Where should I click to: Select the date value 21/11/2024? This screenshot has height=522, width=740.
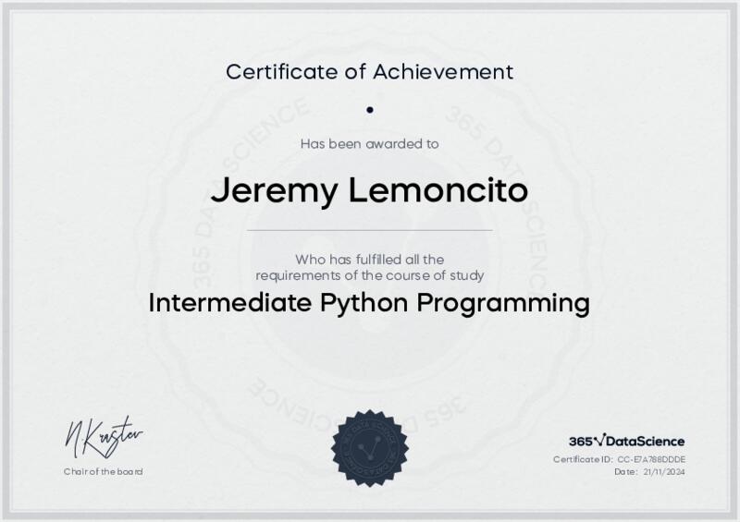tap(664, 472)
